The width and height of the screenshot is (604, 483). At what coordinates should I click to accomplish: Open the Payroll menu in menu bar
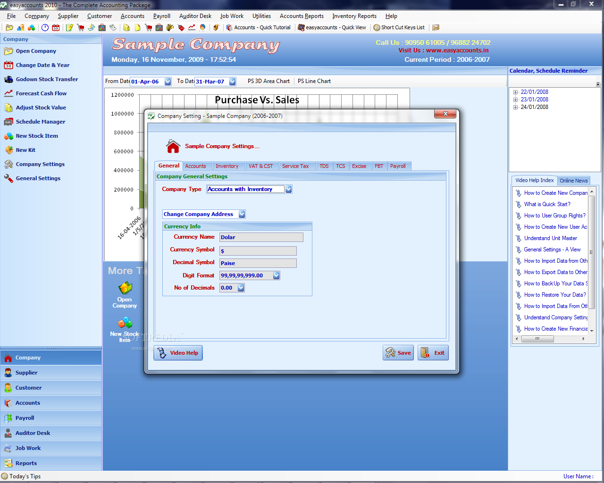coord(162,16)
